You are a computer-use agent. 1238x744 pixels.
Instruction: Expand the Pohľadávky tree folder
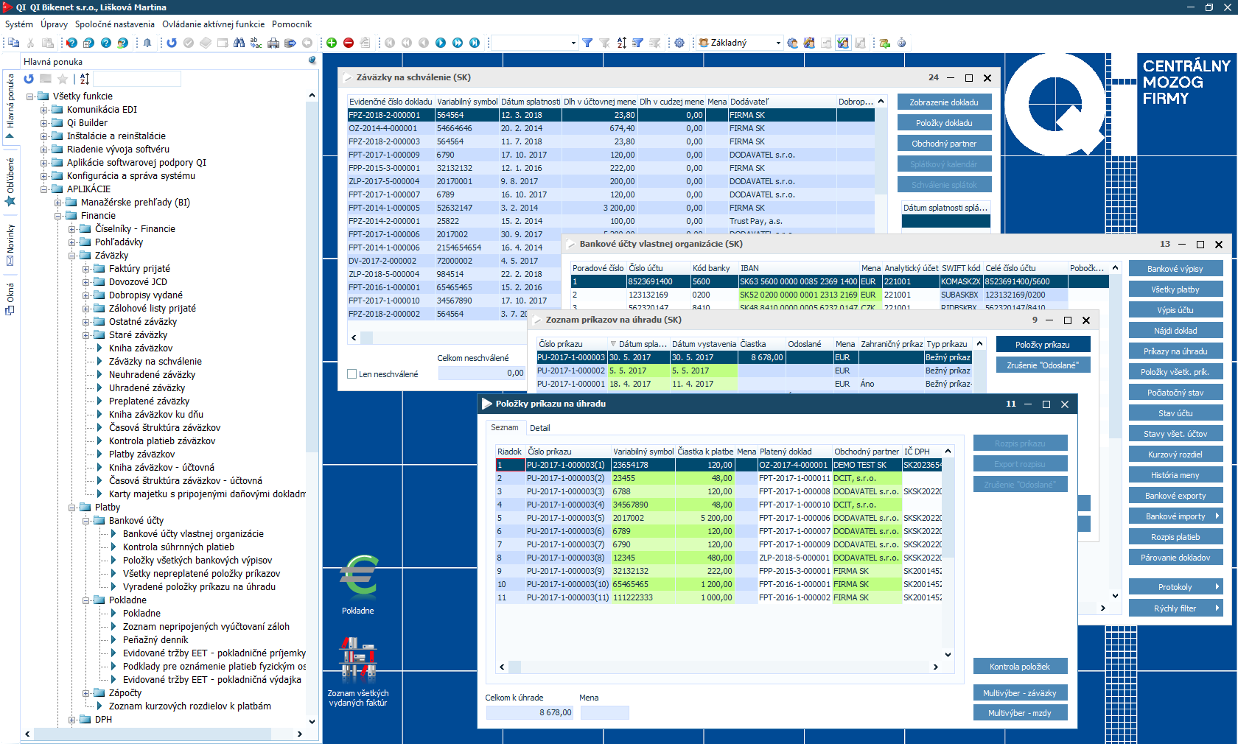pyautogui.click(x=72, y=242)
